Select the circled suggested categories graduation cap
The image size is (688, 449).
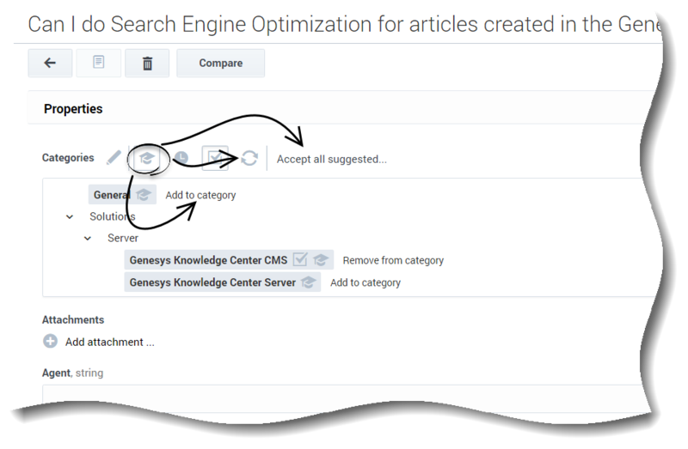(x=146, y=158)
